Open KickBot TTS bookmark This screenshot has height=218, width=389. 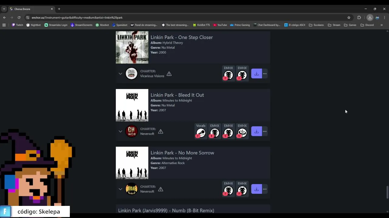(x=201, y=25)
